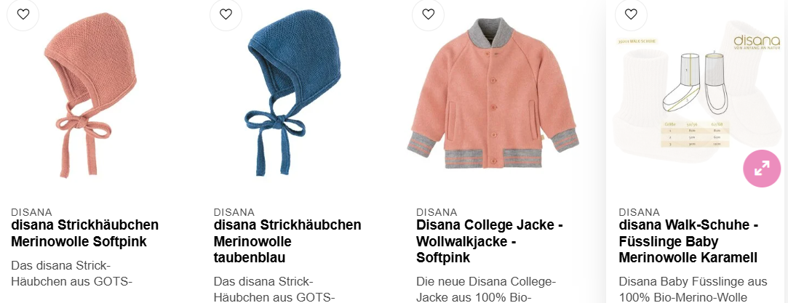
Task: Open disana Strickhäubchen Merinowolle Softpink title
Action: point(85,233)
